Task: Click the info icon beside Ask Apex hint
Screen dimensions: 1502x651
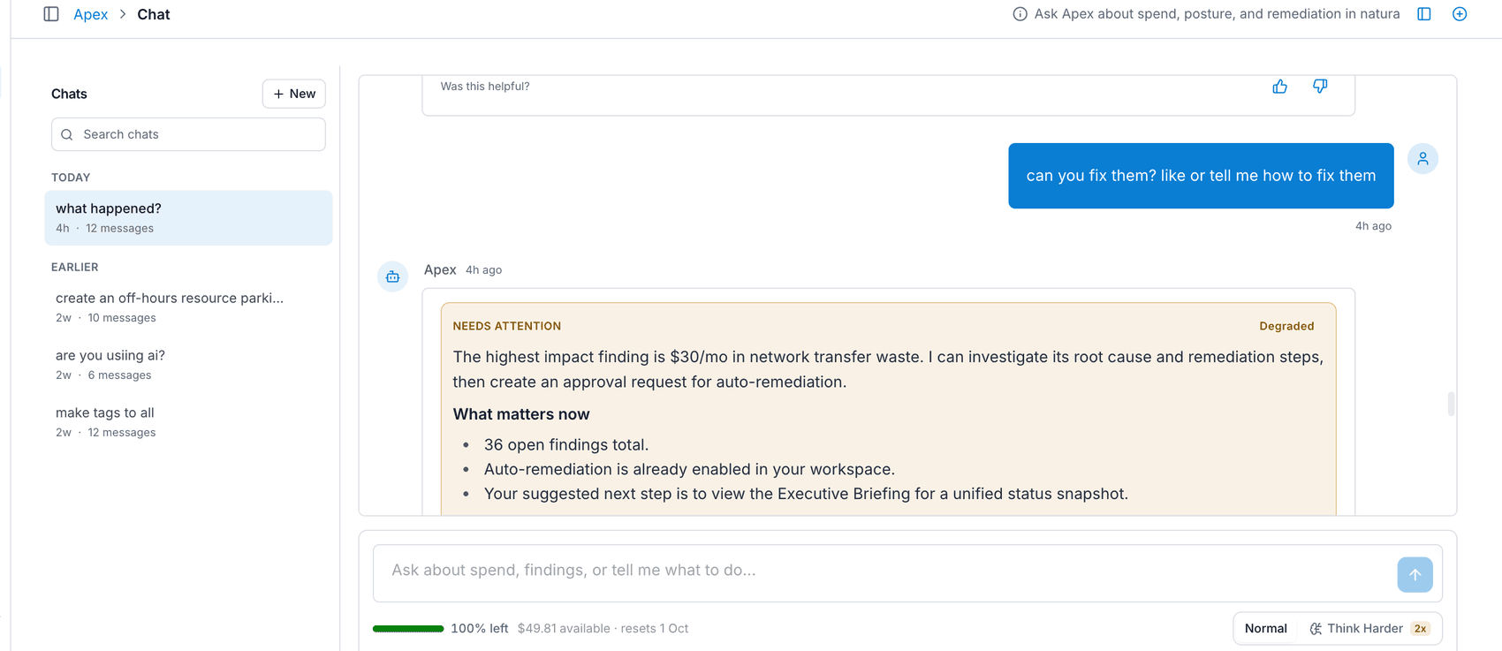Action: [1020, 14]
